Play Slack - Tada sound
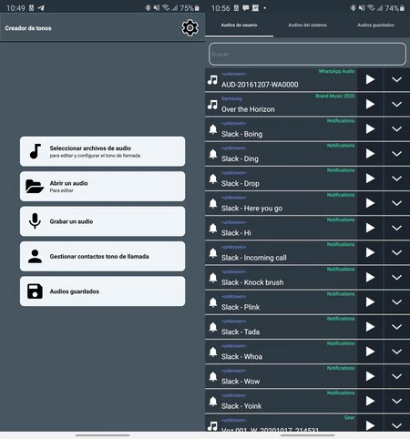The image size is (410, 439). (x=370, y=327)
